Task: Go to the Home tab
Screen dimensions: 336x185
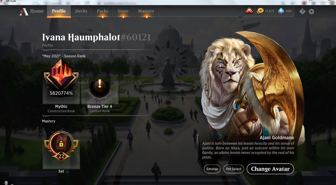Action: point(37,11)
